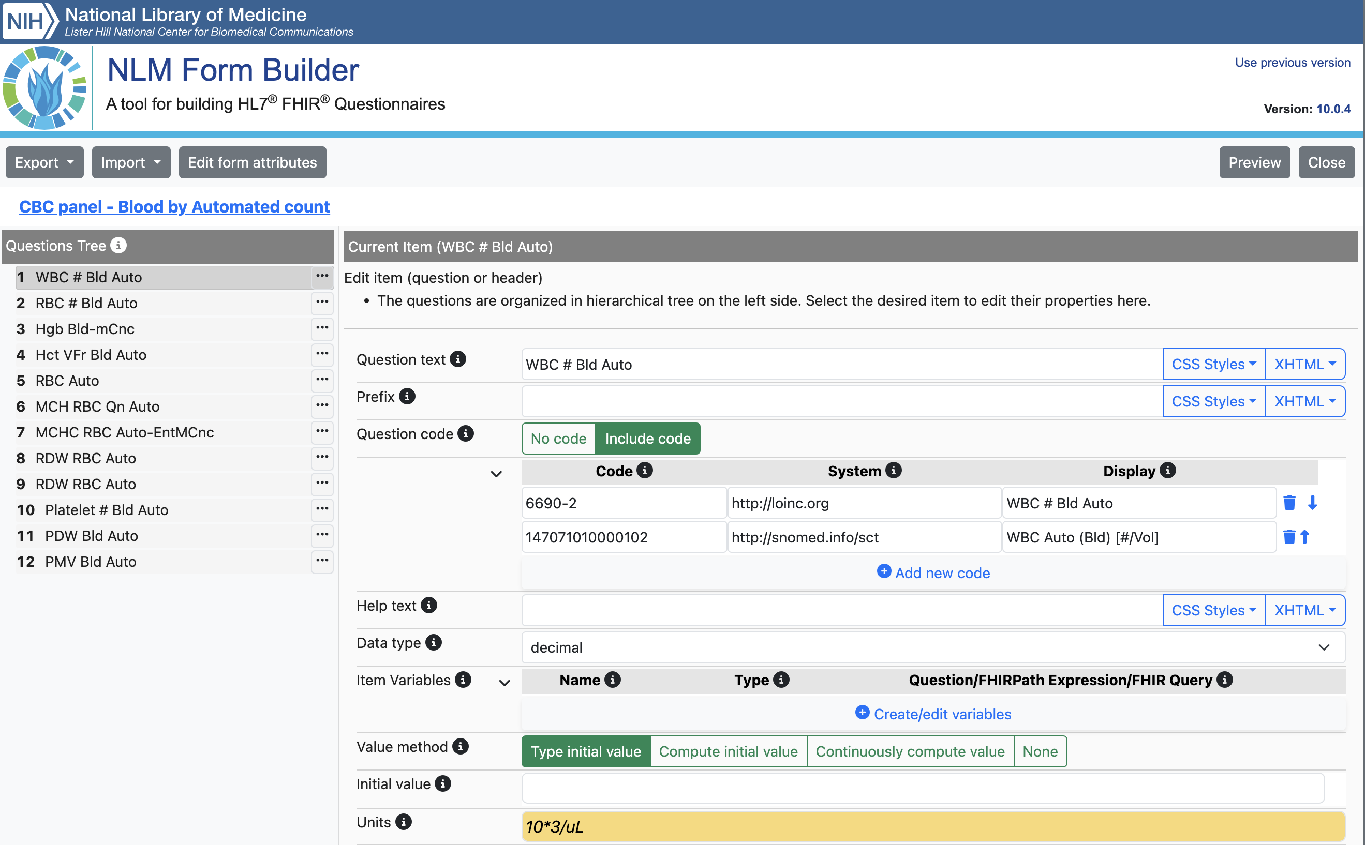Click info icon beside Data type label
1365x845 pixels.
[x=434, y=643]
